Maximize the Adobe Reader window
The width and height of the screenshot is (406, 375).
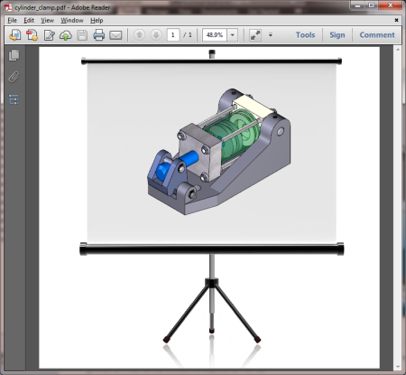(x=372, y=5)
